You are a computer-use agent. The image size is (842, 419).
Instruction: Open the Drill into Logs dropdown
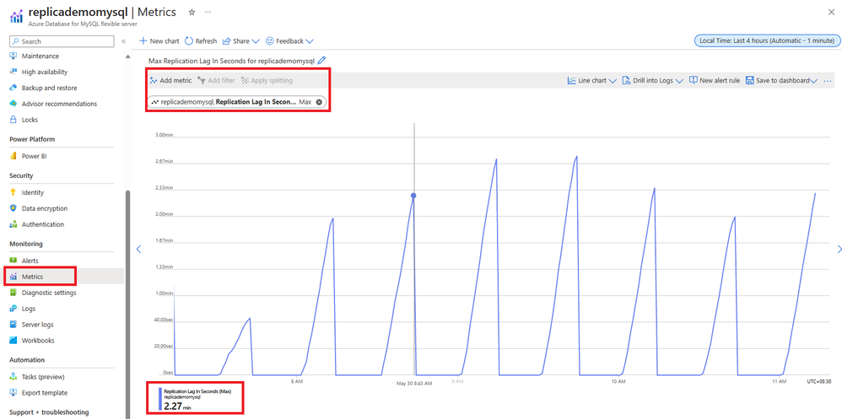click(652, 80)
